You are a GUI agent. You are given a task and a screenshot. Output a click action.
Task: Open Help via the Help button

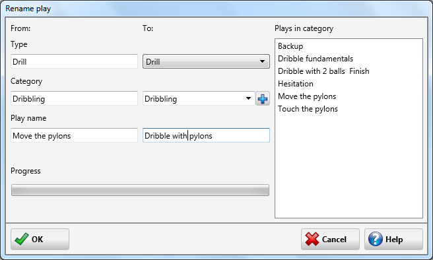tap(393, 239)
